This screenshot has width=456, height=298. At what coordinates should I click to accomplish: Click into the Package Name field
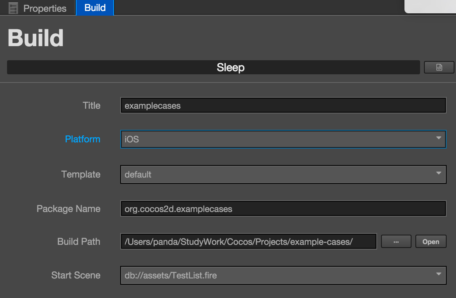(x=283, y=209)
